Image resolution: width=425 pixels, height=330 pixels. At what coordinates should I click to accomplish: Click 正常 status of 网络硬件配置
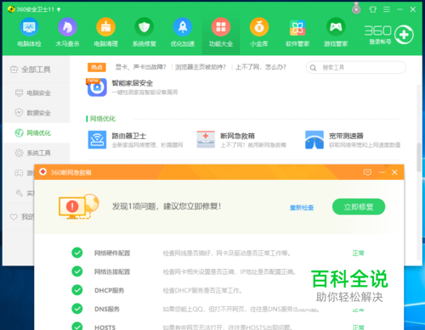coord(358,253)
